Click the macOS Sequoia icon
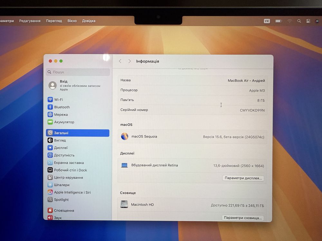Screen dimensions: 322x241 click(125, 136)
